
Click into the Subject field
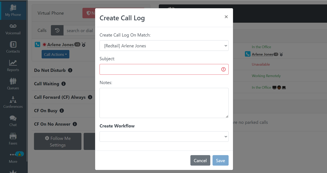(164, 69)
